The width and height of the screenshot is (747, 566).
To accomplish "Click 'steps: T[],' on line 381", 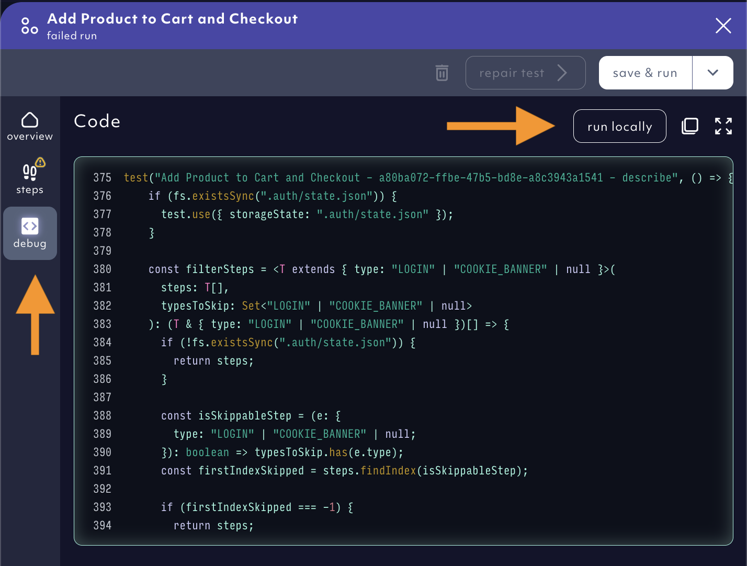I will pos(195,288).
